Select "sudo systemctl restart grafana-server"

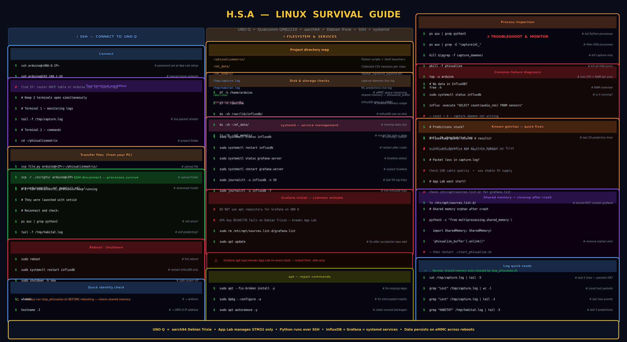(252, 169)
